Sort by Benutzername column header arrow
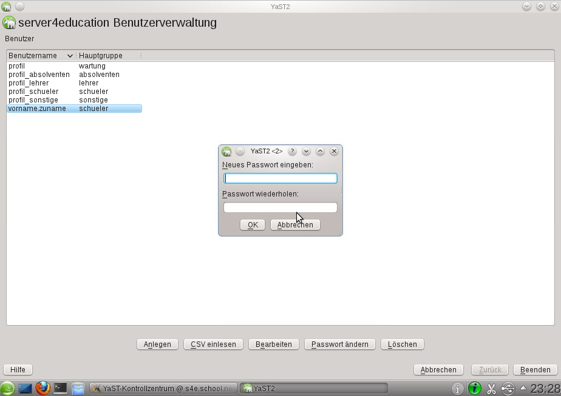This screenshot has height=396, width=561. click(x=70, y=56)
